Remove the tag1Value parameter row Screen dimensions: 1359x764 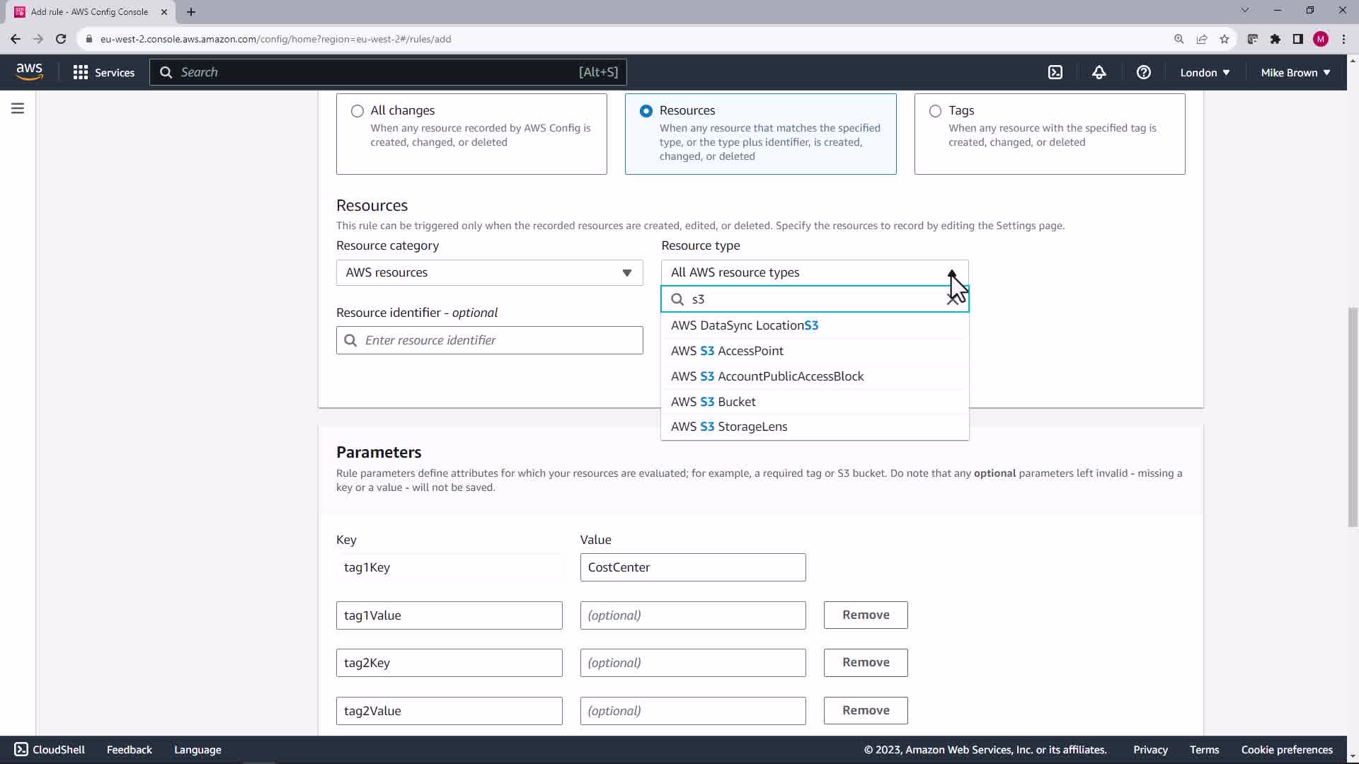[865, 615]
